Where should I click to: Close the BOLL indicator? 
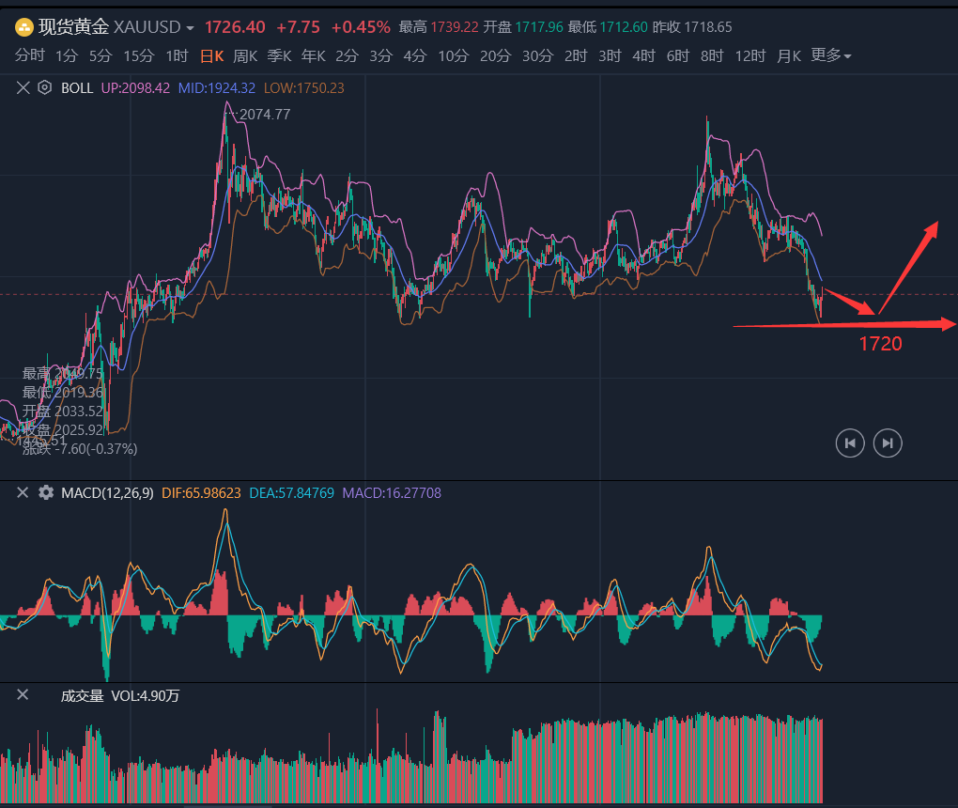point(23,88)
